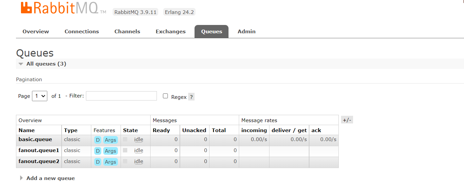The width and height of the screenshot is (464, 186).
Task: Open the Connections tab
Action: [x=82, y=32]
